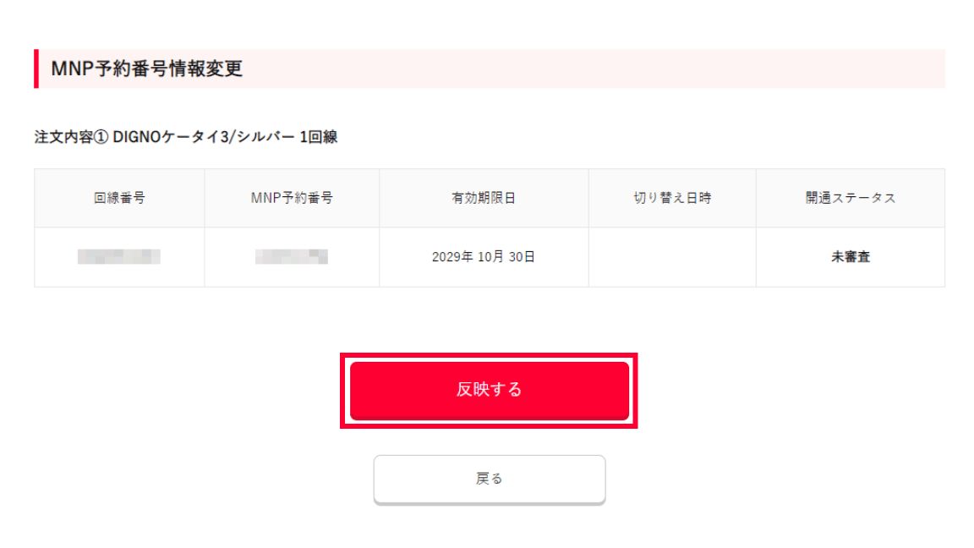The width and height of the screenshot is (974, 548).
Task: Click the red vertical bar beside heading
Action: (36, 68)
